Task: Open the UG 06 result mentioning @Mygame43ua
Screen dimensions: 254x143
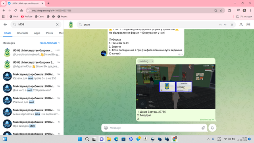Action: coord(32,64)
